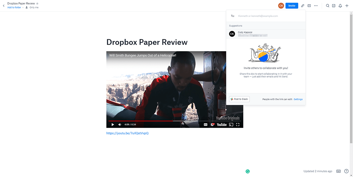Click the green Grammarly icon
The image size is (353, 177).
coord(248,172)
